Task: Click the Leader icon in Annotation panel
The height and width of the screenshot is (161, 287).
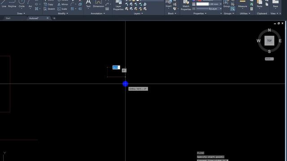Action: pyautogui.click(x=107, y=4)
